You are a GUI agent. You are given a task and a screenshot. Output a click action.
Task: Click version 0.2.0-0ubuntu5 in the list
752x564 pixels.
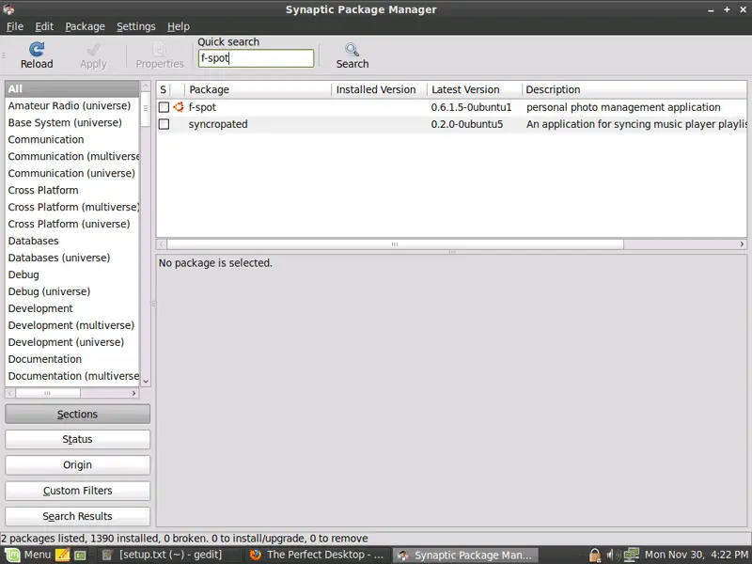467,124
